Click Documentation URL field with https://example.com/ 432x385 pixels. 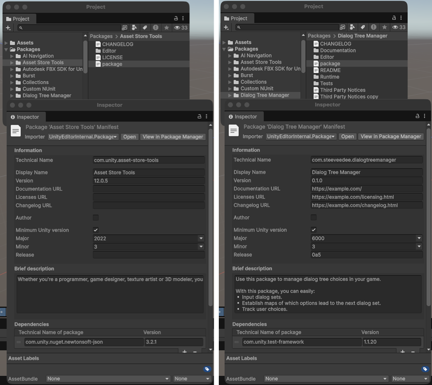point(367,189)
